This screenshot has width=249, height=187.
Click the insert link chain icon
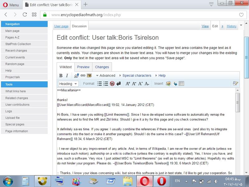pos(83,75)
